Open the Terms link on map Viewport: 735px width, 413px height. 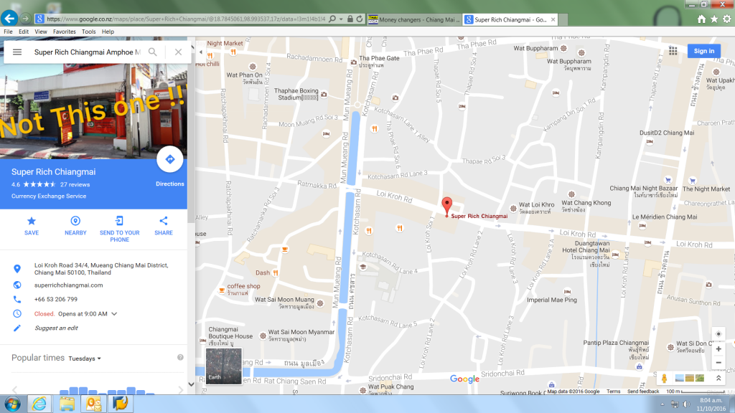613,391
